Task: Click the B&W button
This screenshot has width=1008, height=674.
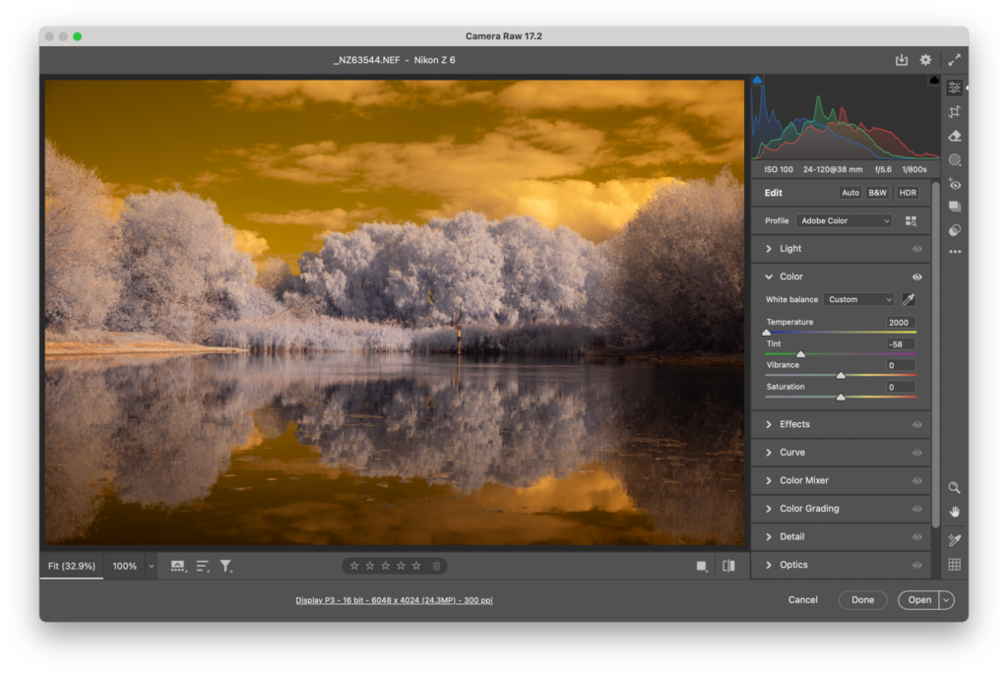Action: coord(877,193)
